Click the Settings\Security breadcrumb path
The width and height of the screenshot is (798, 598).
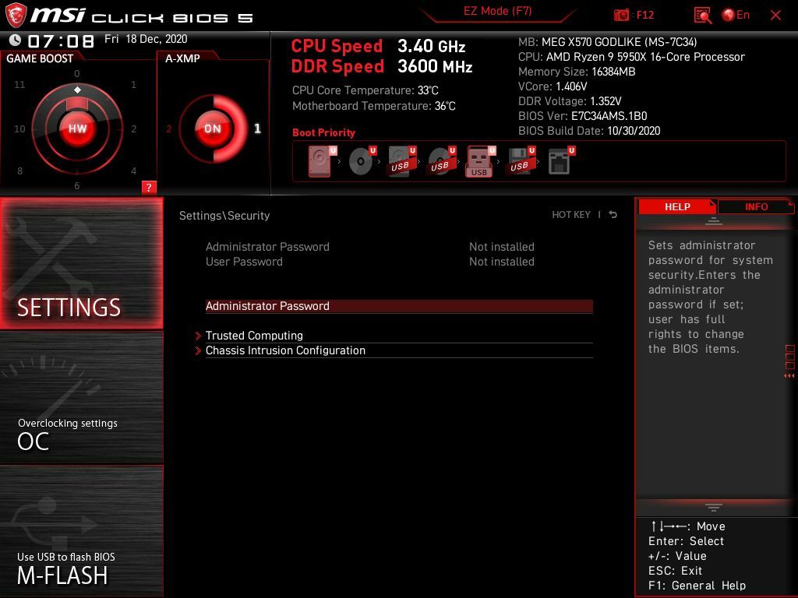[224, 216]
